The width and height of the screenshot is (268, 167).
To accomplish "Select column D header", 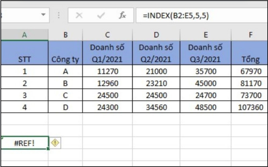I will coord(156,35).
